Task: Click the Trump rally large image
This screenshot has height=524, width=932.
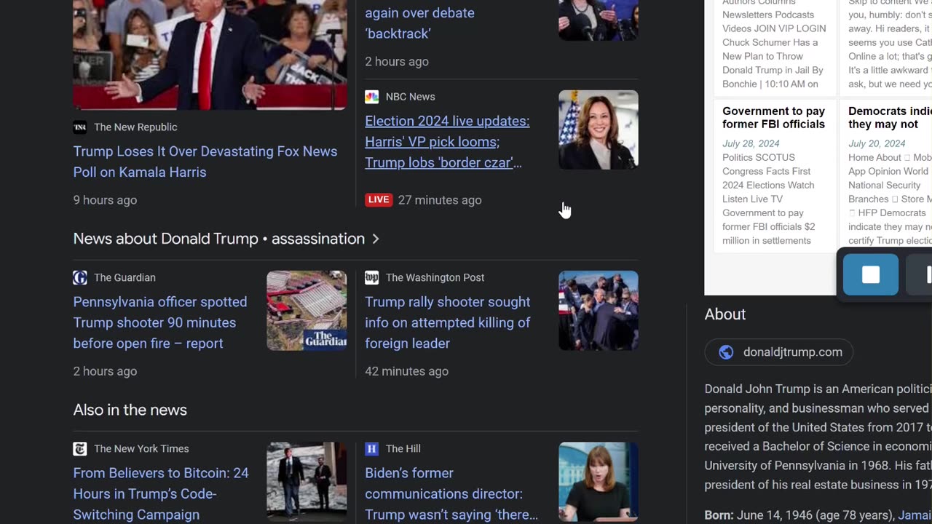Action: click(210, 55)
